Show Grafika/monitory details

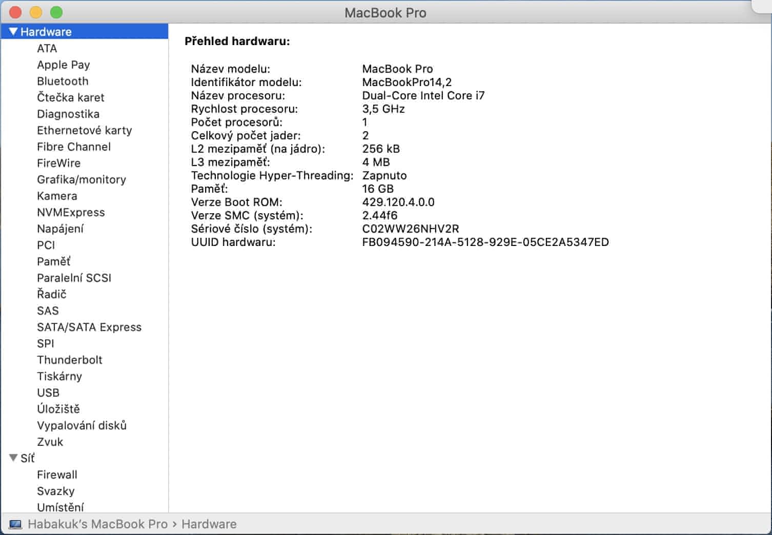click(x=82, y=179)
